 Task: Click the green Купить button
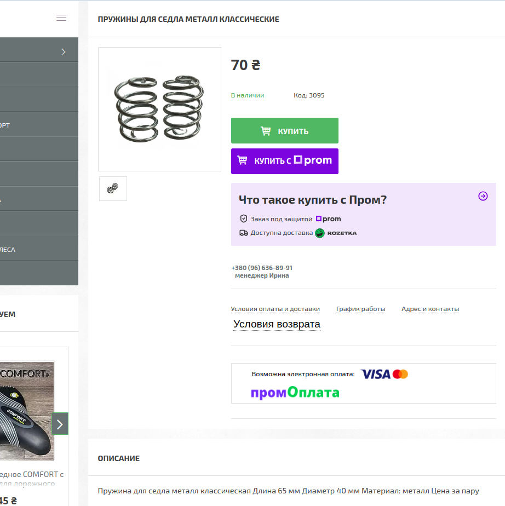[284, 131]
